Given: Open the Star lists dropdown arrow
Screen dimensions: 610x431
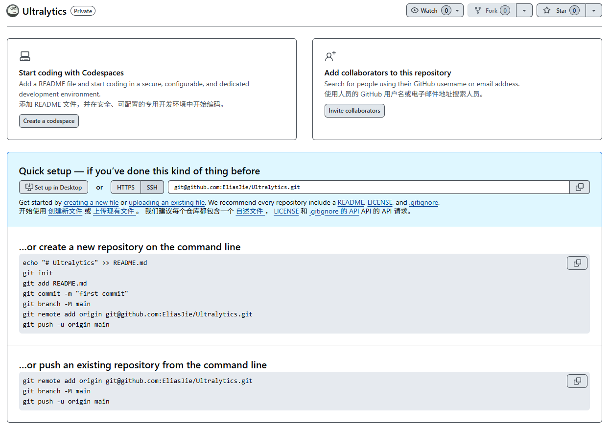Looking at the screenshot, I should pos(594,10).
